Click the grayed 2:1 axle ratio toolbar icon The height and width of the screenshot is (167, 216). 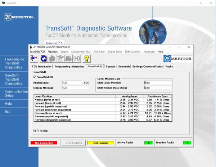point(60,59)
